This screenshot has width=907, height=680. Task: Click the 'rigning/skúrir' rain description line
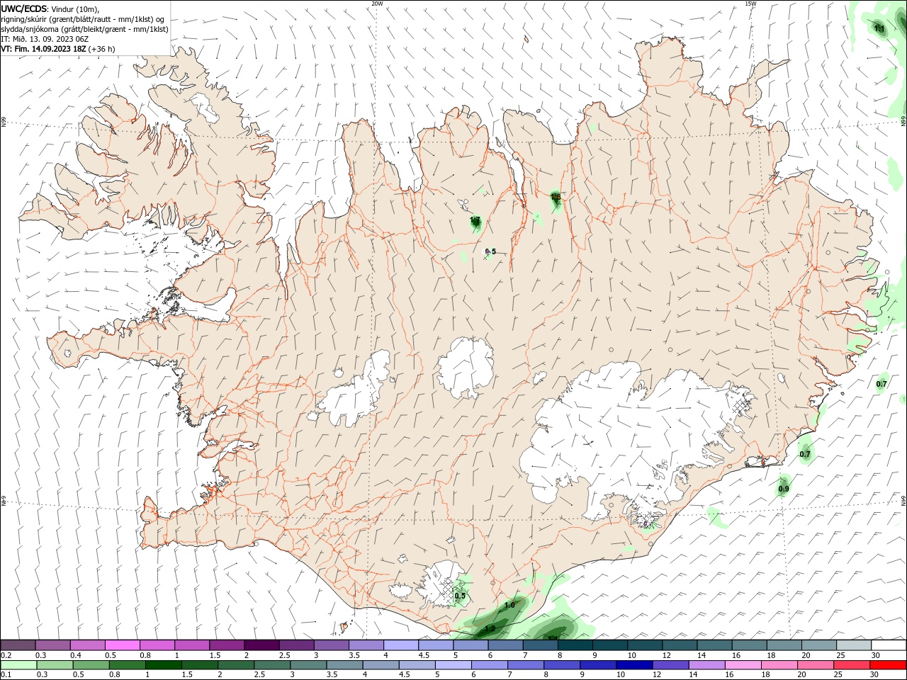point(82,19)
